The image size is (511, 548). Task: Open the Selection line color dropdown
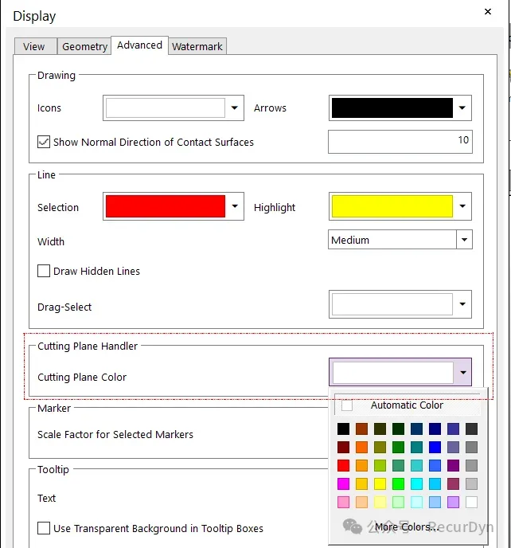[235, 207]
